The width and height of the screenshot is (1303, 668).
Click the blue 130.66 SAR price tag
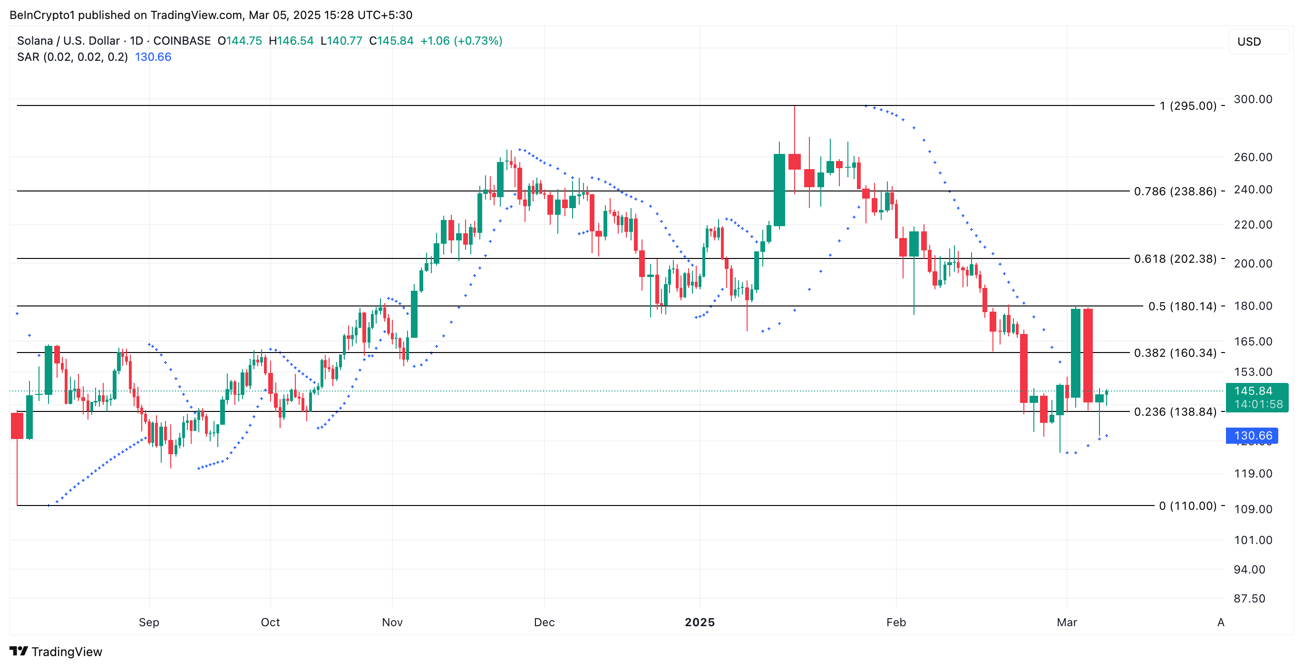[x=1252, y=436]
